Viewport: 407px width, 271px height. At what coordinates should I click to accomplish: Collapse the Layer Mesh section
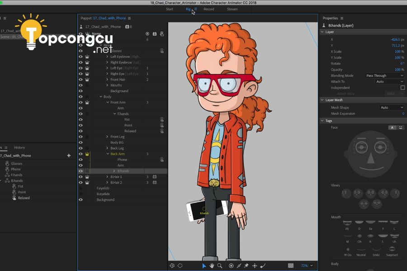(x=322, y=100)
